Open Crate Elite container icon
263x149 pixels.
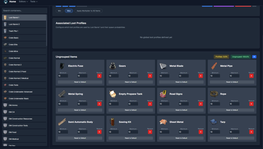(5, 45)
